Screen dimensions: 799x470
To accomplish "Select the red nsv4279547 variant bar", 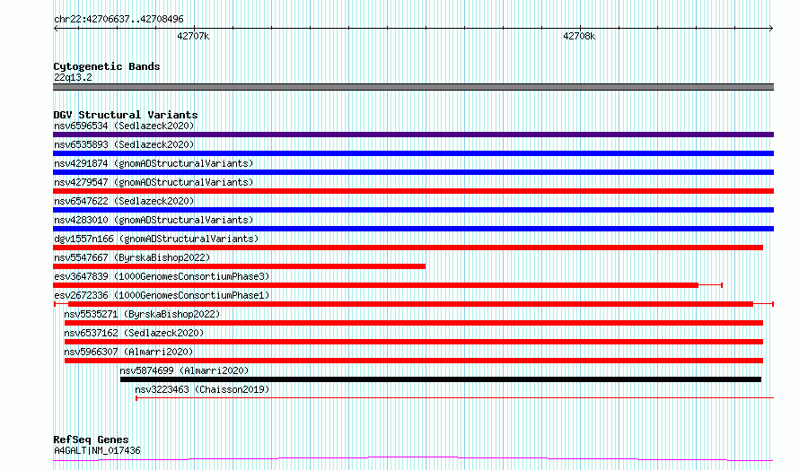I will click(413, 191).
